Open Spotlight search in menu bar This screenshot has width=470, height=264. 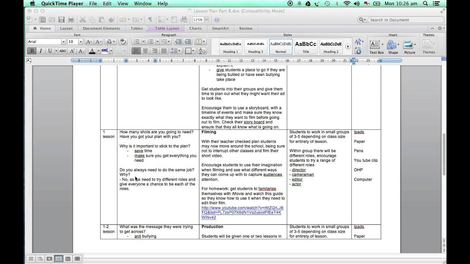pos(425,4)
